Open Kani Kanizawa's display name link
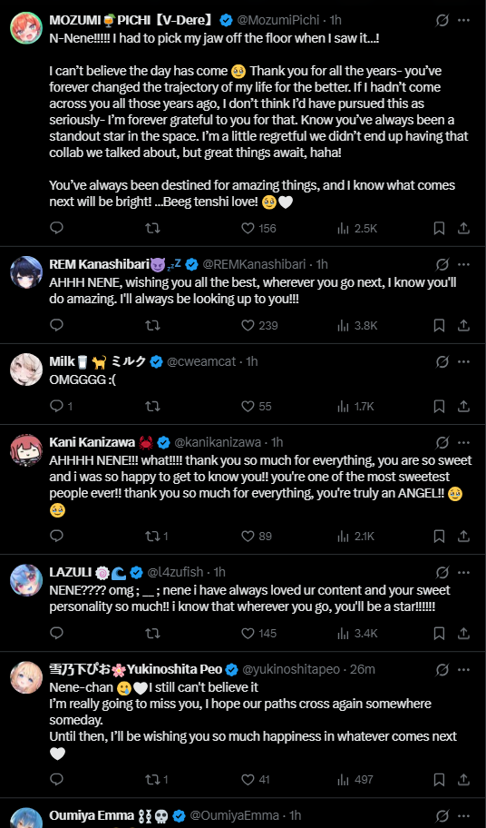 point(92,442)
